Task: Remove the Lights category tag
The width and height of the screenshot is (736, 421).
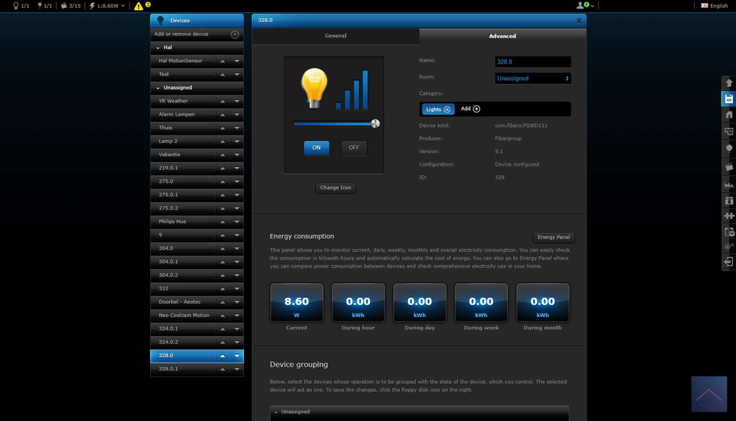Action: (x=447, y=109)
